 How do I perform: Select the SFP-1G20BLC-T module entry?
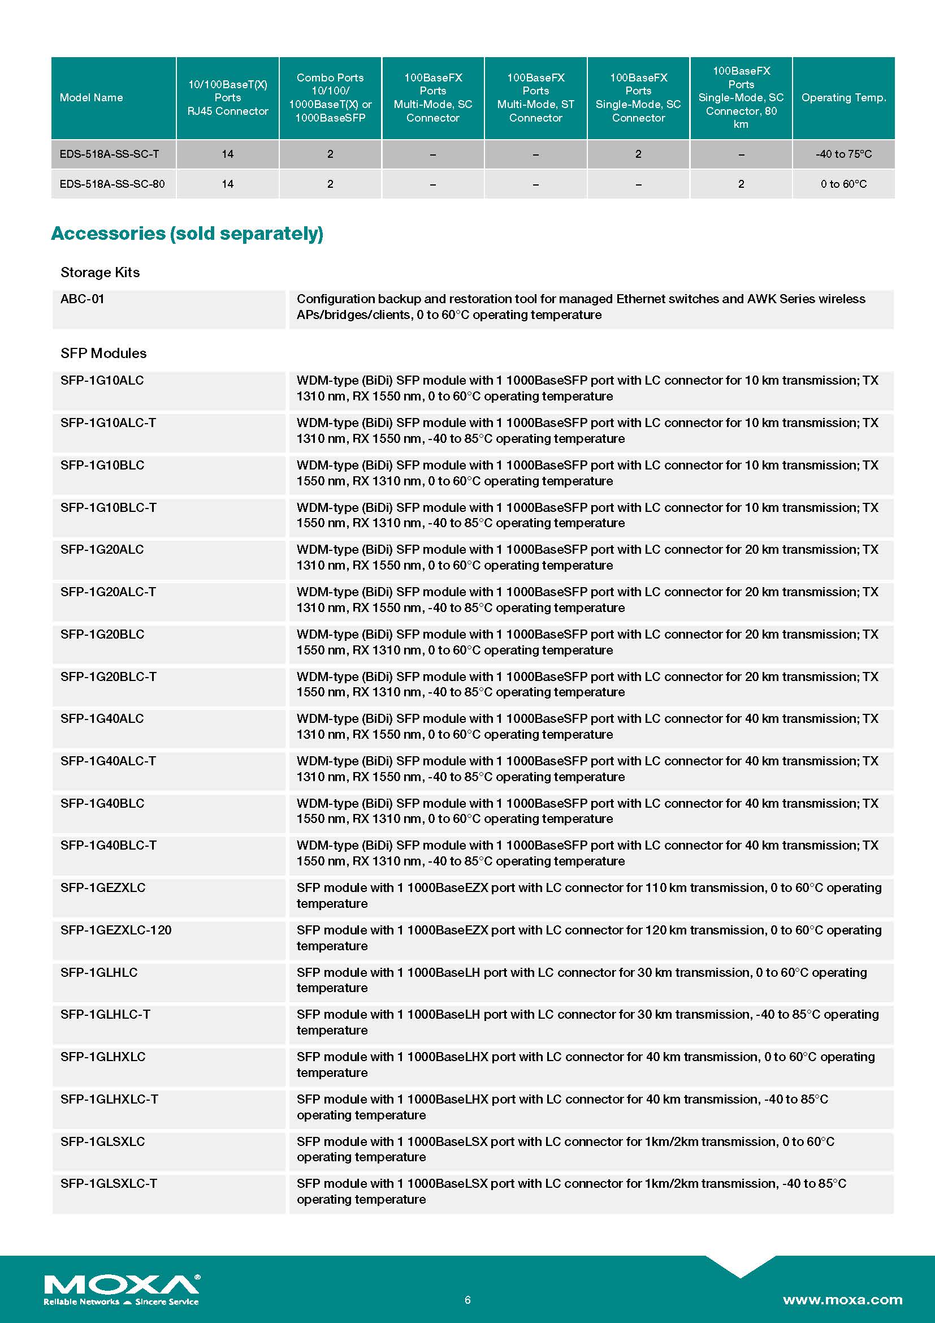pos(108,677)
